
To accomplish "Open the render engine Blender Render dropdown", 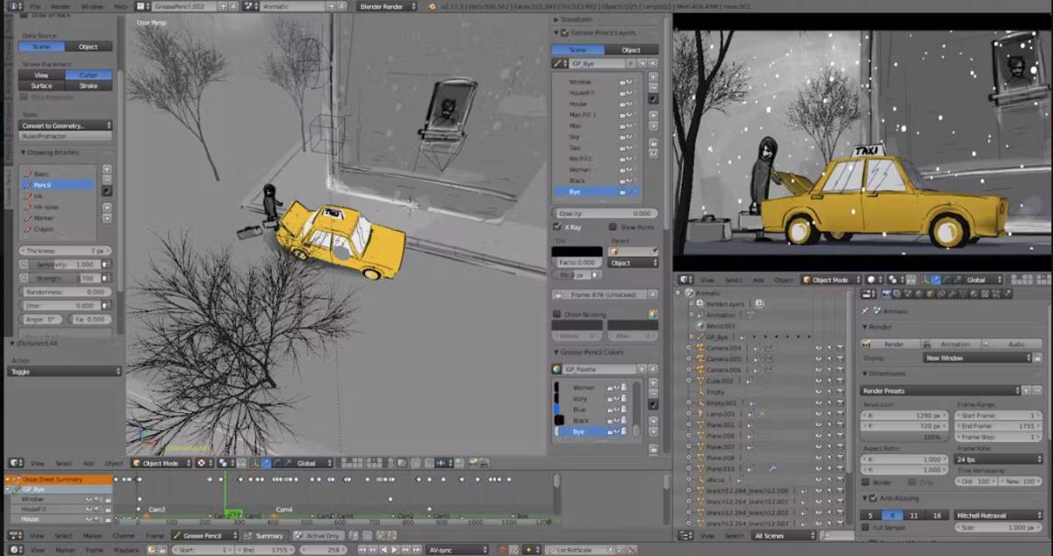I will (x=387, y=6).
